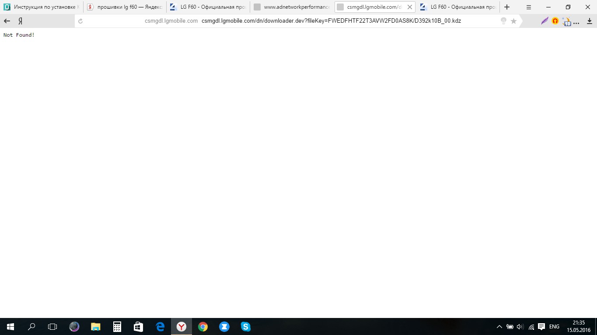This screenshot has height=335, width=597.
Task: Click the lightbulb icon in the address bar
Action: tap(503, 21)
